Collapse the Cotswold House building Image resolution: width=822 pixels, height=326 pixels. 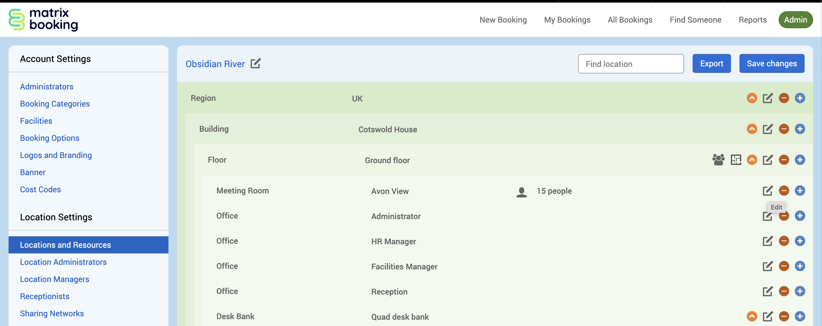(x=752, y=129)
